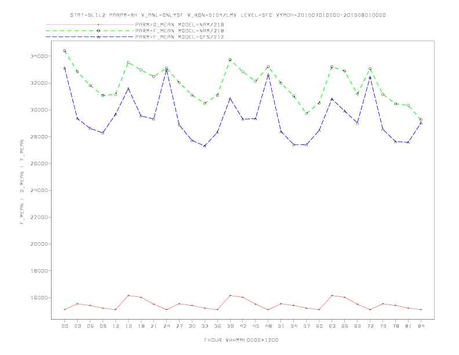Click y-axis tick value 24000
Image resolution: width=459 pixels, height=355 pixels.
point(39,190)
